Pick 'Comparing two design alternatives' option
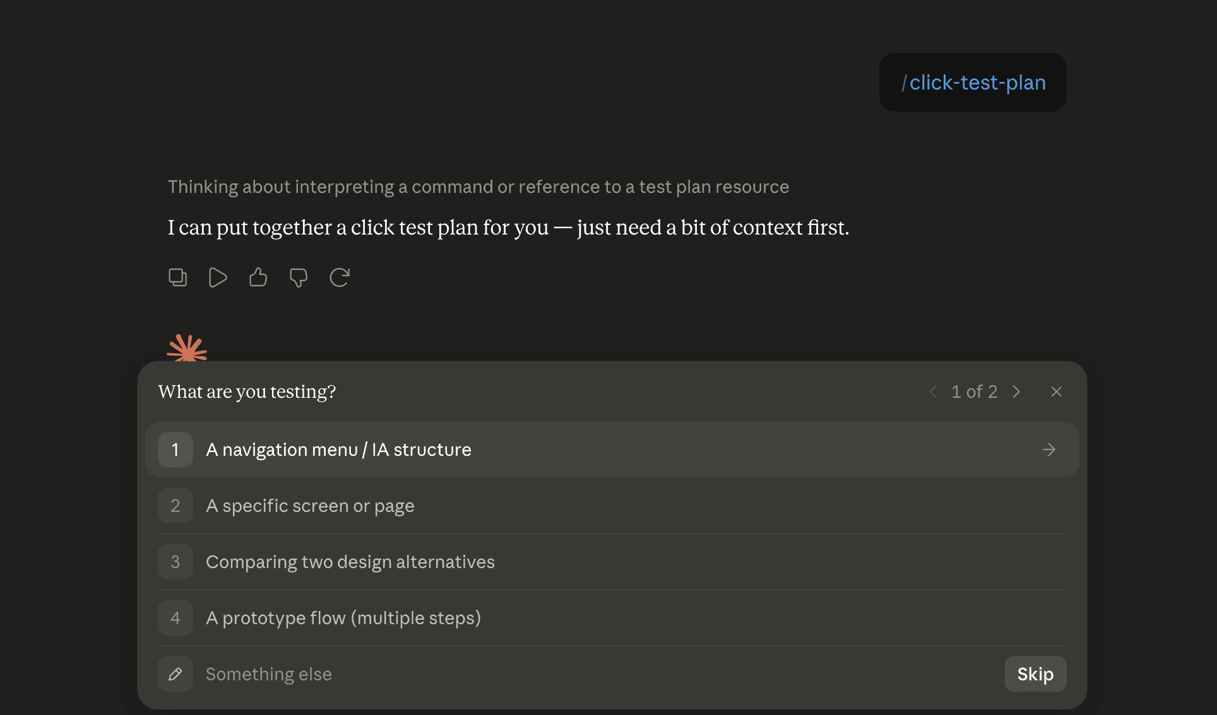Screen dimensions: 1217x715 pos(612,562)
